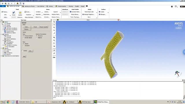Open the File menu tab
Image resolution: width=185 pixels, height=104 pixels.
coord(3,6)
